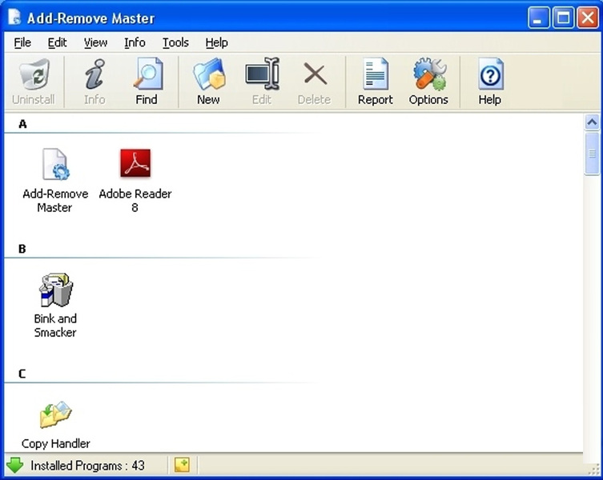
Task: Open Help from the toolbar
Action: click(x=490, y=82)
